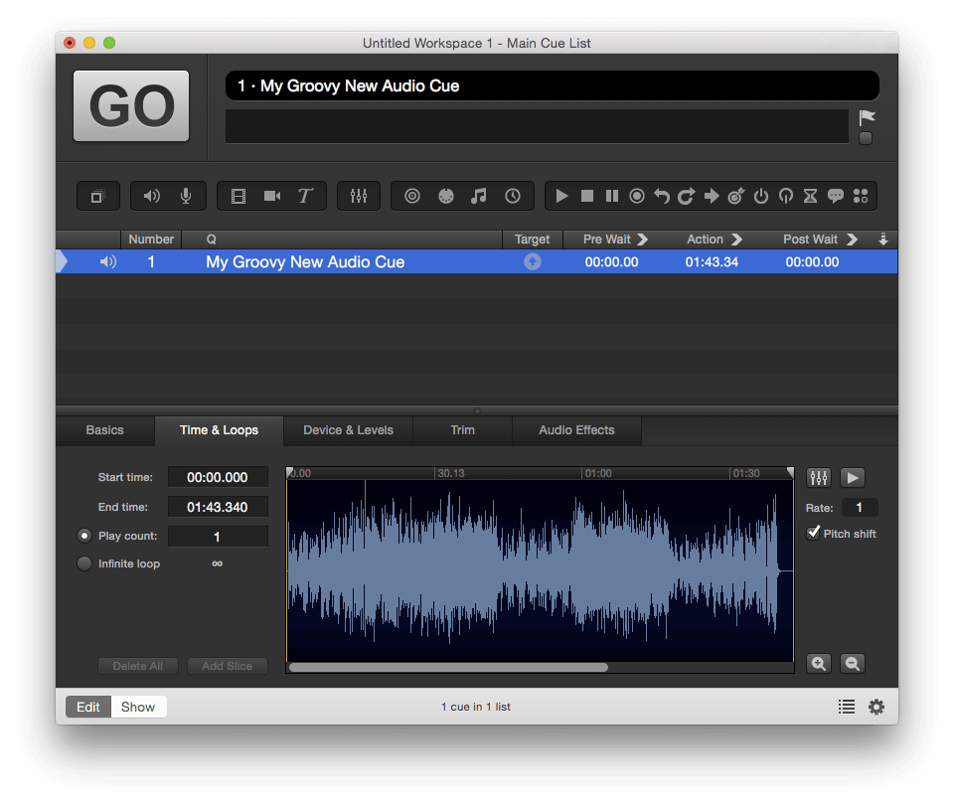Add a new Audio cue from toolbar
Screen dimensions: 954x804
pyautogui.click(x=151, y=196)
